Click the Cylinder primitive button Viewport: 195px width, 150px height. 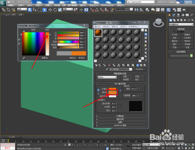[175, 41]
